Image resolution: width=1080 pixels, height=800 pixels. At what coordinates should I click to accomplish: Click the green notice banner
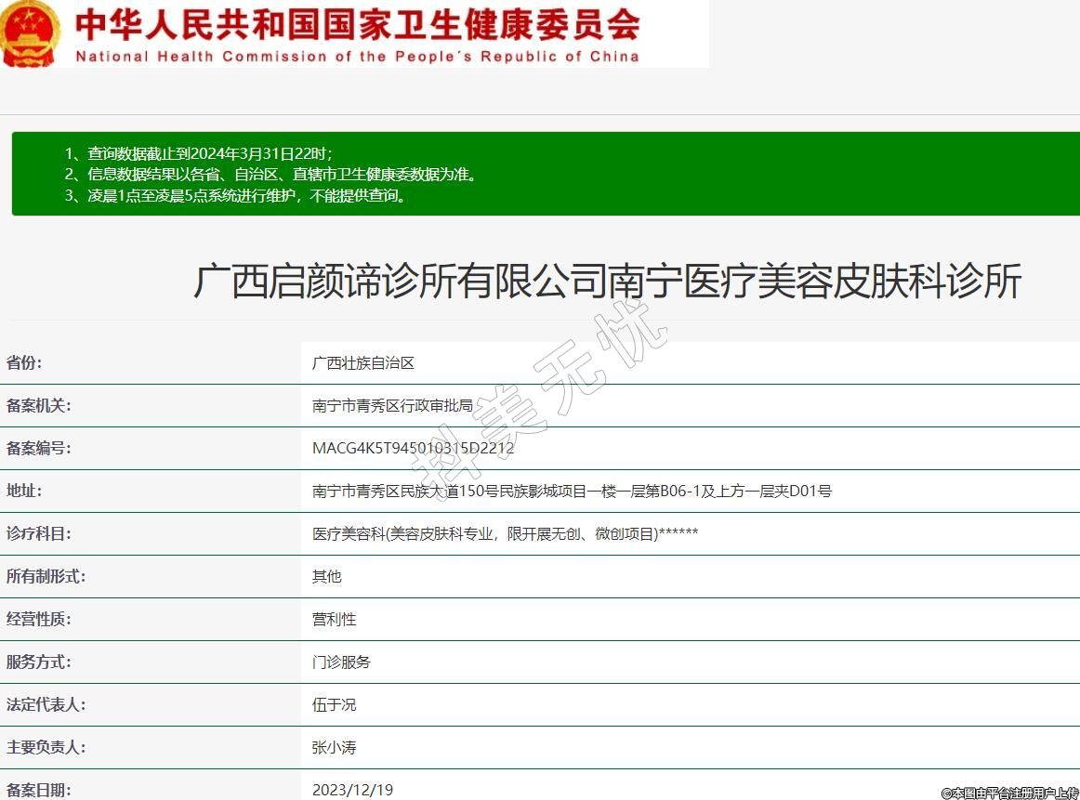click(x=546, y=174)
